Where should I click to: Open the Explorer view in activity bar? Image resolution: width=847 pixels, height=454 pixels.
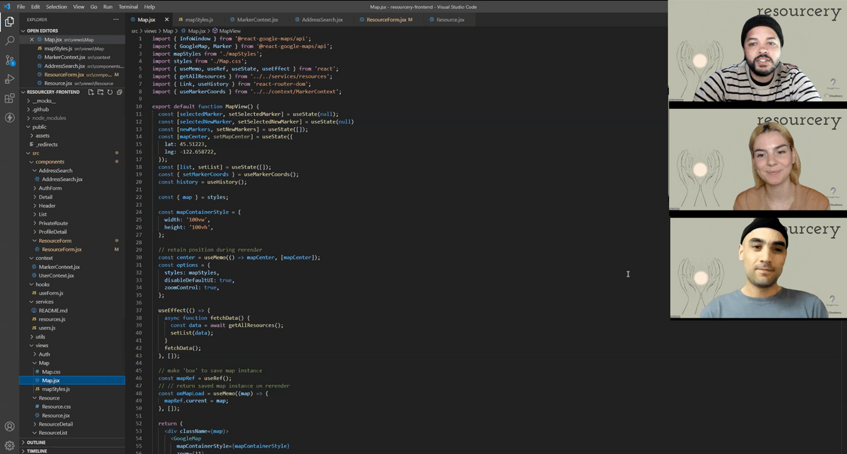[10, 22]
